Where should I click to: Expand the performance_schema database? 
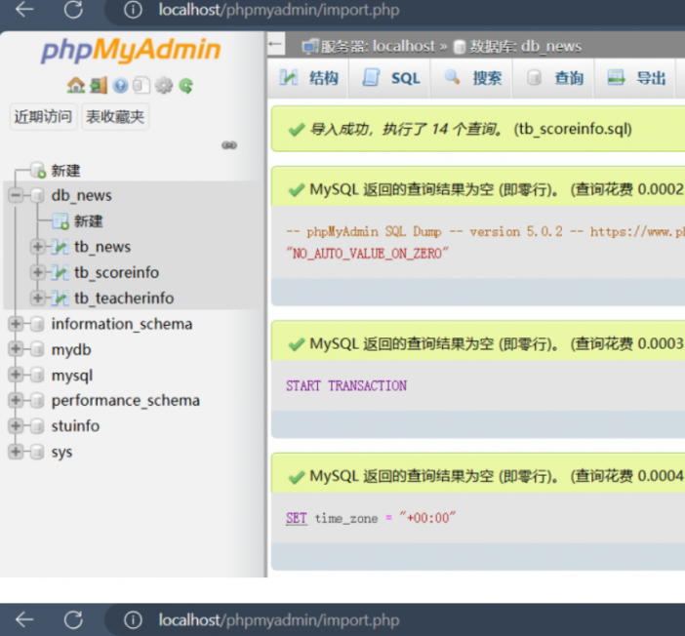(16, 400)
